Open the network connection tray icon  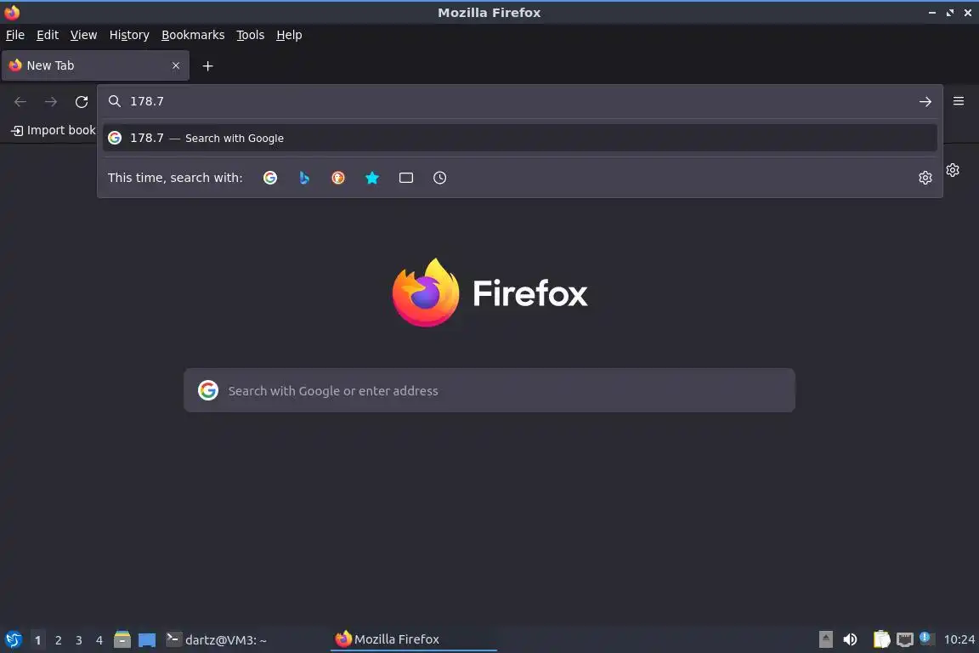click(x=905, y=639)
